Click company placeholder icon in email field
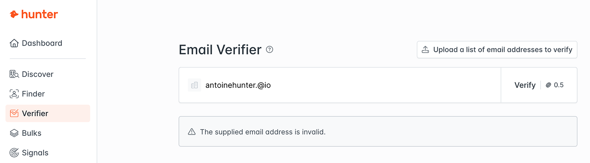Screen dimensions: 590x163 [194, 85]
